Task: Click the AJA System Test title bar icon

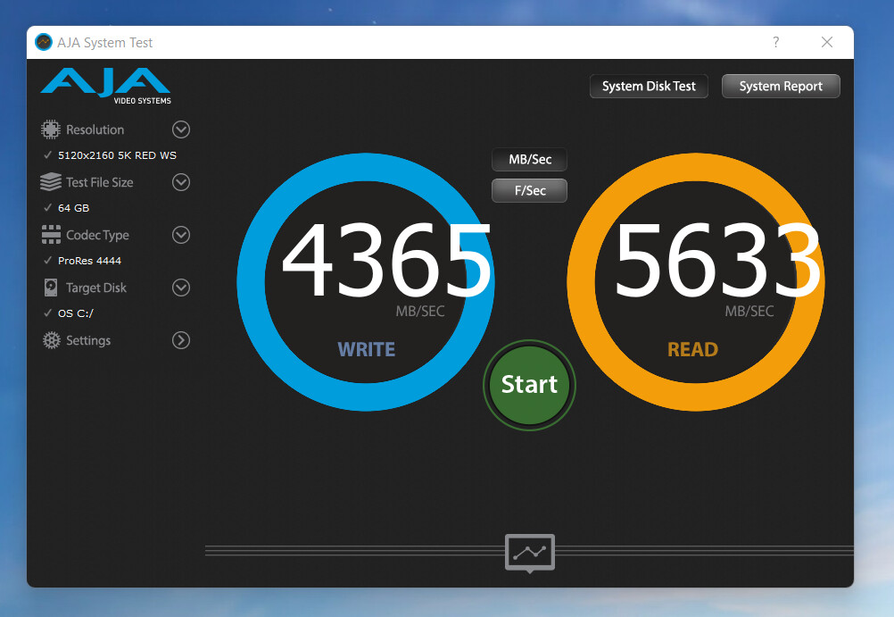Action: (44, 42)
